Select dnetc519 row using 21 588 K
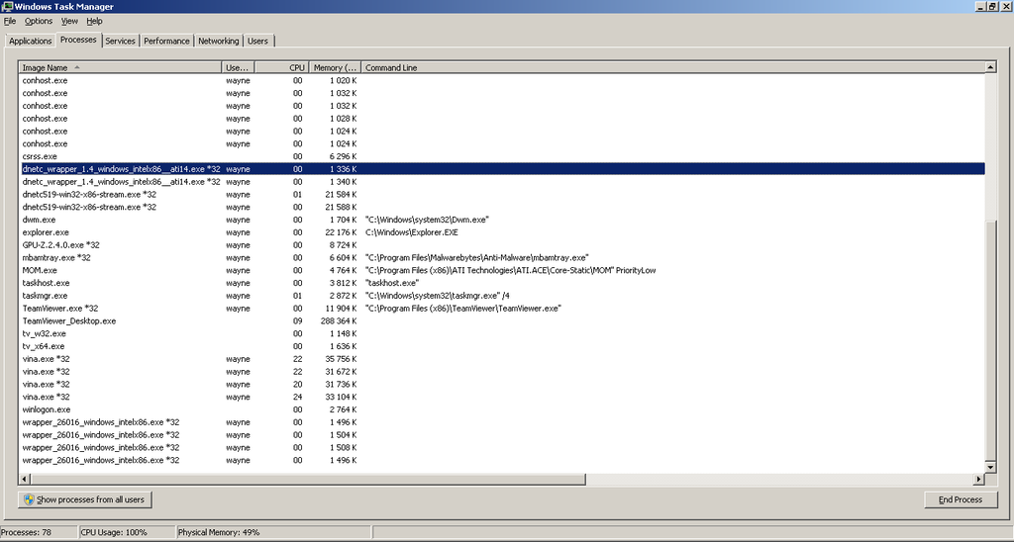 coord(502,207)
